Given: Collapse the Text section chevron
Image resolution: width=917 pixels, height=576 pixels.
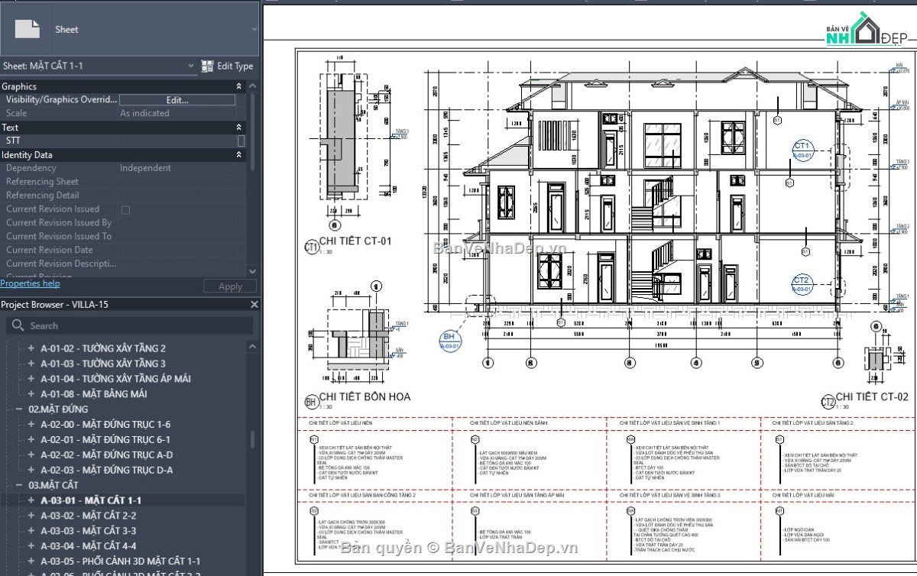Looking at the screenshot, I should (x=238, y=127).
